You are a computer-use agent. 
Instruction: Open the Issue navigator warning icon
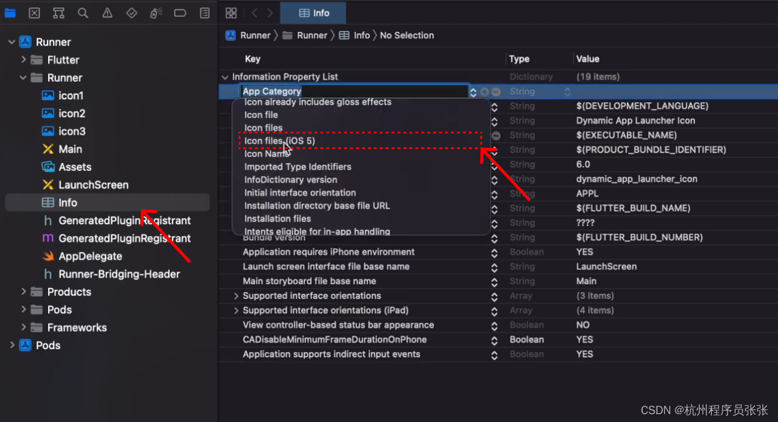(x=107, y=13)
